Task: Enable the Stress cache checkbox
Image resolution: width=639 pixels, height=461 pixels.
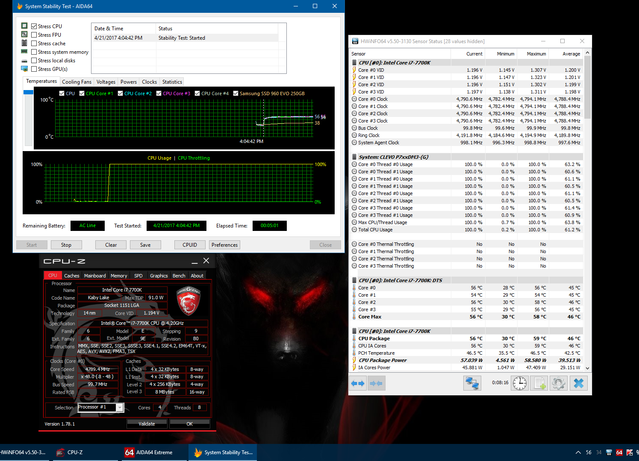Action: click(34, 43)
